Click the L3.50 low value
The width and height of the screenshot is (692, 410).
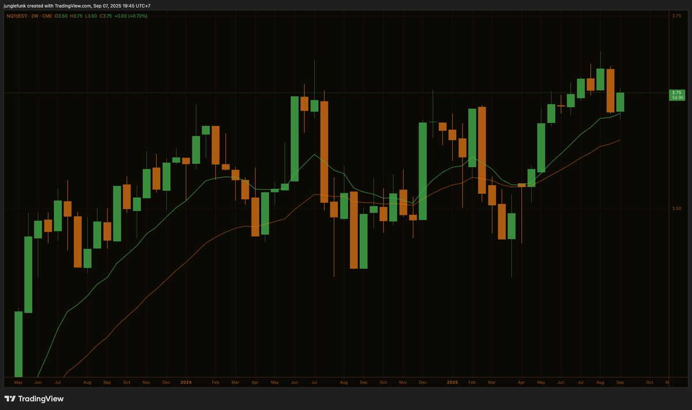(91, 16)
